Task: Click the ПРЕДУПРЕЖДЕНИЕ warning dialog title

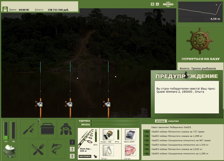Action: (186, 76)
